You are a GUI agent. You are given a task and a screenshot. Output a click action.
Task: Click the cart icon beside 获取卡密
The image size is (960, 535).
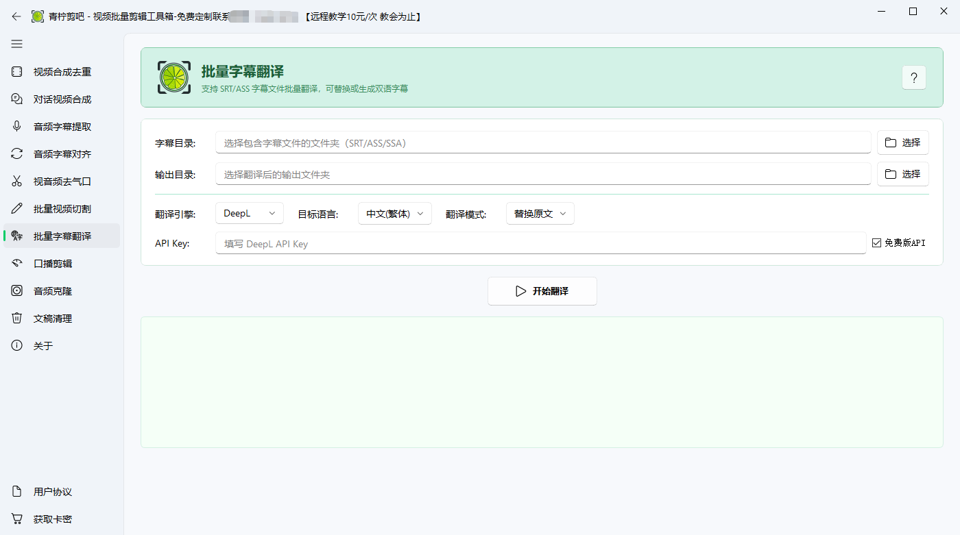(x=17, y=519)
